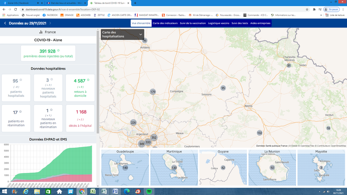
Task: Click the FACEBOOK bookmark link
Action: [x=50, y=15]
